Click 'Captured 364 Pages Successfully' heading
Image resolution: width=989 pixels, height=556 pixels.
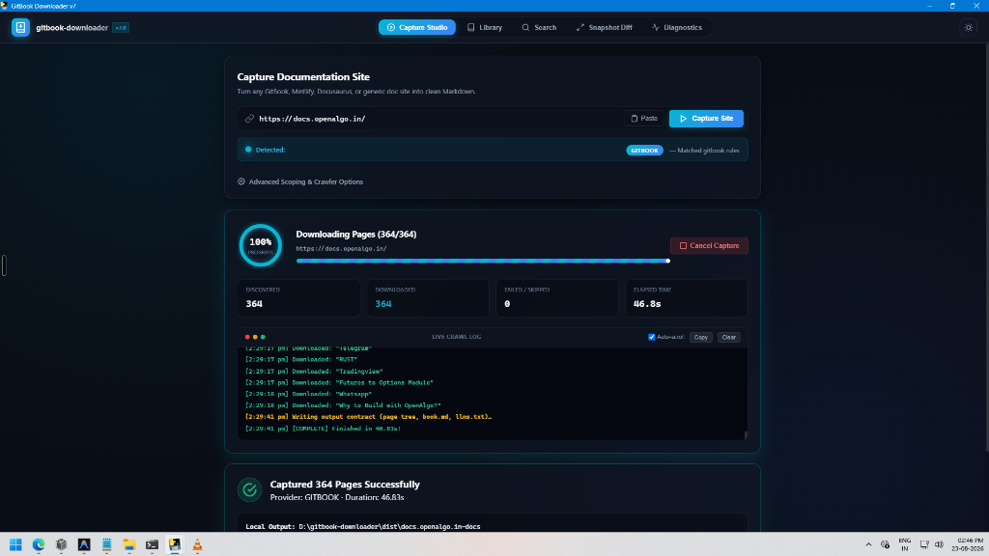pos(345,485)
